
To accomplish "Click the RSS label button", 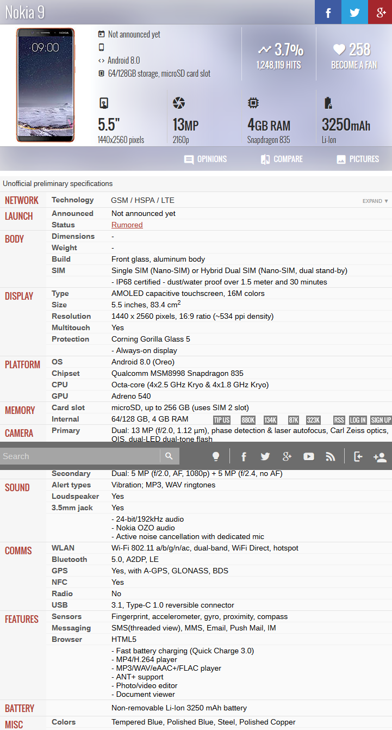I will [x=339, y=420].
